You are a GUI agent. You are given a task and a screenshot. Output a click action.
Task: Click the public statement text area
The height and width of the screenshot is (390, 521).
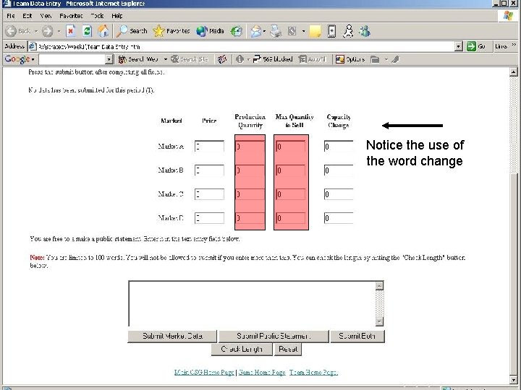tap(253, 303)
